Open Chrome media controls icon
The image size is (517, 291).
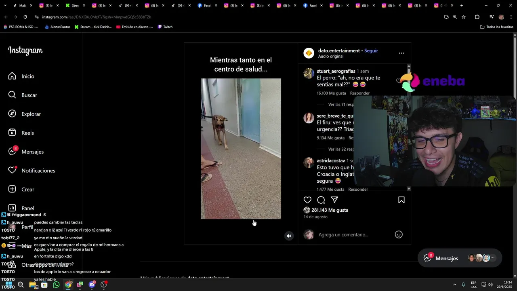492,17
